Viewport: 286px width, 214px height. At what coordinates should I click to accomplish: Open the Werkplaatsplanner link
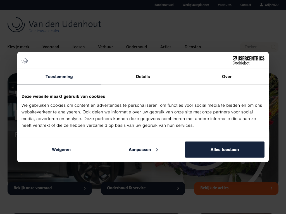[196, 5]
